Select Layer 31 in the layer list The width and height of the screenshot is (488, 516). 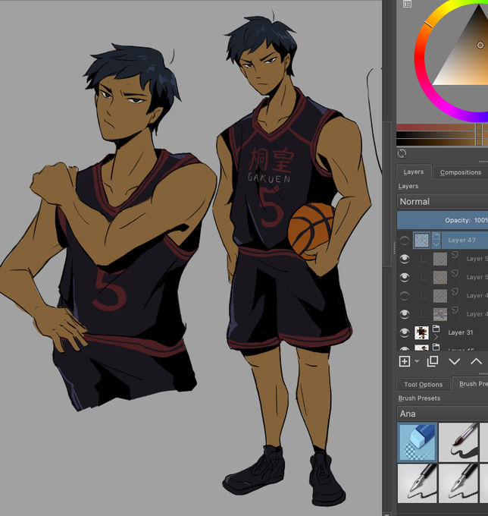[x=461, y=332]
